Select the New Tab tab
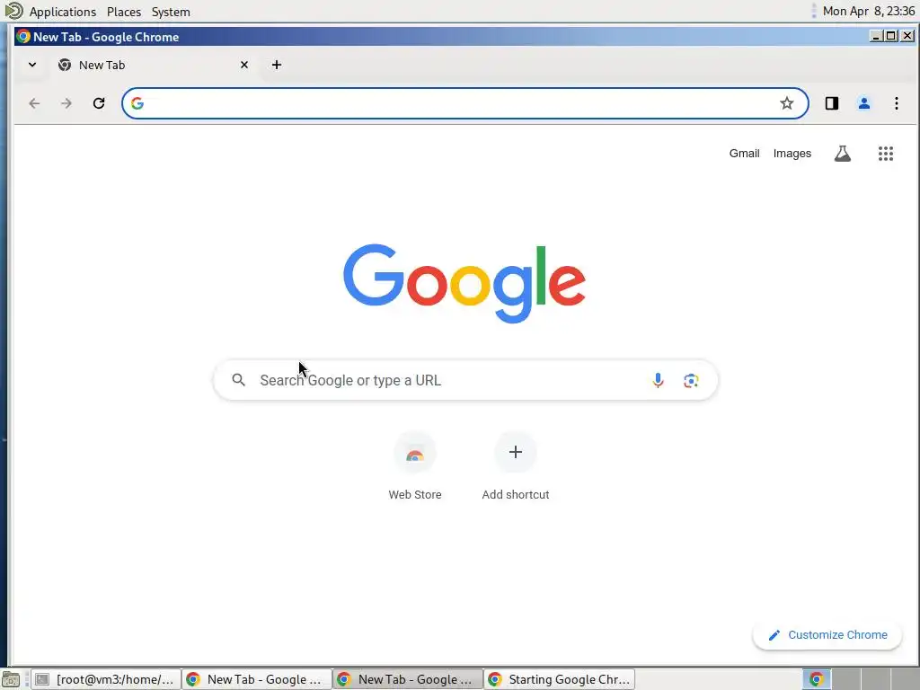Viewport: 920px width, 690px height. pos(153,65)
